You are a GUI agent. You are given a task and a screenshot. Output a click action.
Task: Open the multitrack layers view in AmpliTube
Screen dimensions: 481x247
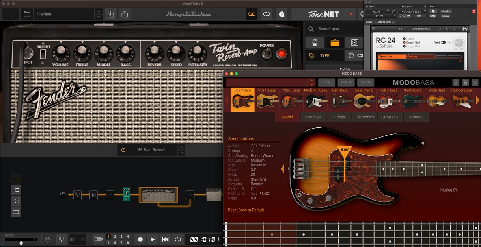point(99,239)
